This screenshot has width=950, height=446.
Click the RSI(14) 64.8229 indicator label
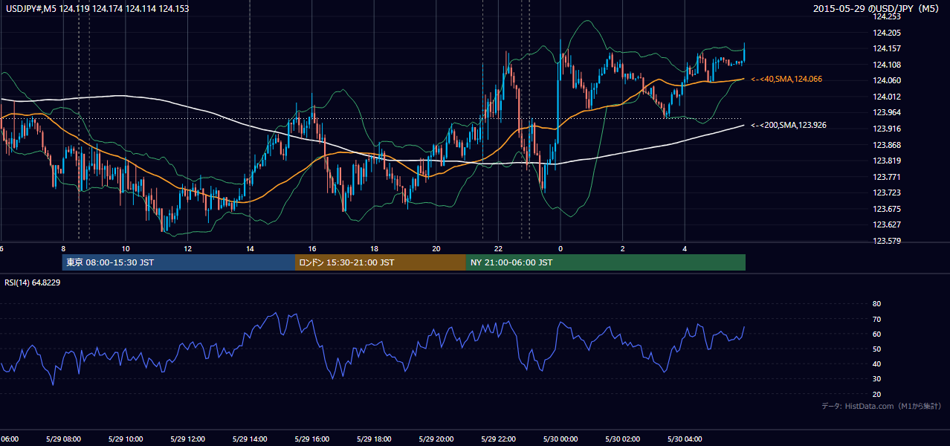tap(33, 282)
